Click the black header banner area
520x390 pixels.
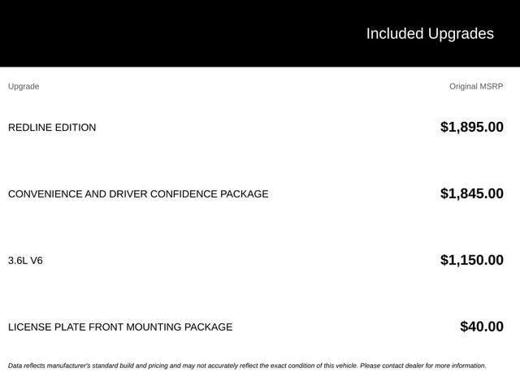260,33
